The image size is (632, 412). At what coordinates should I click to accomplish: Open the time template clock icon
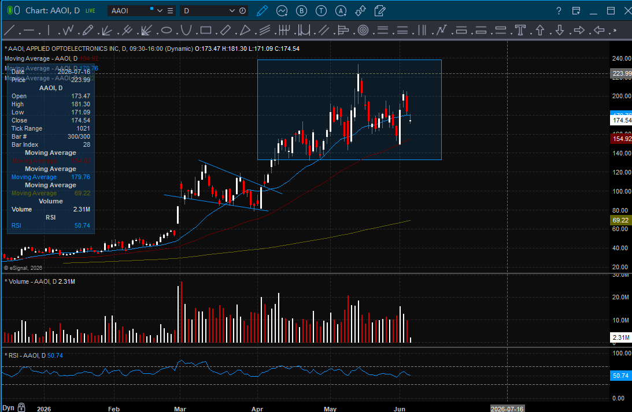click(x=243, y=11)
